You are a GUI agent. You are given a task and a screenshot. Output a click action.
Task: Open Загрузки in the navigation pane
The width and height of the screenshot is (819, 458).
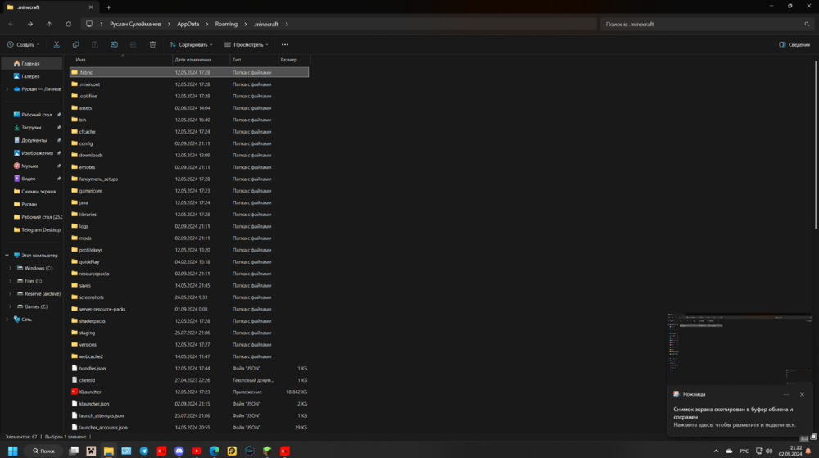tap(31, 128)
